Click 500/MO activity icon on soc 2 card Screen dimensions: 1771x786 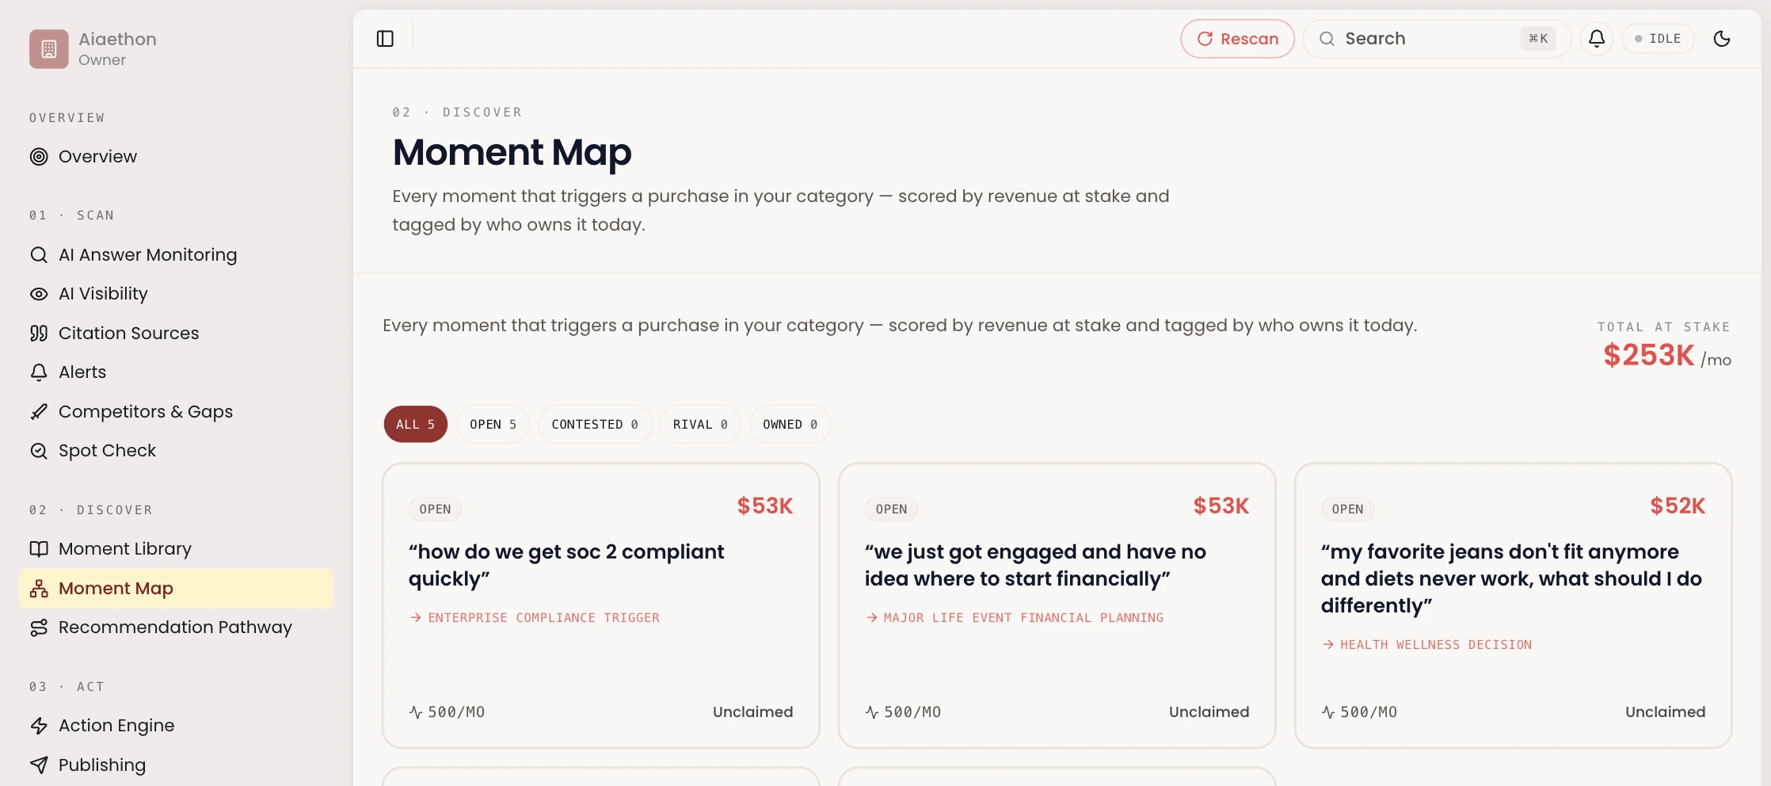[x=416, y=712]
